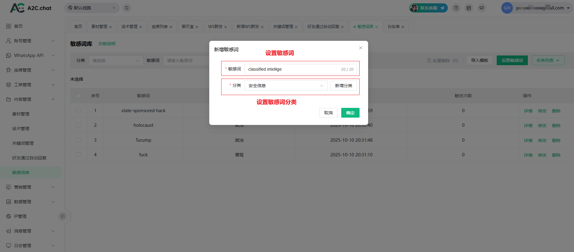The image size is (574, 252).
Task: Close the 白名单 tab
Action: pos(403,27)
